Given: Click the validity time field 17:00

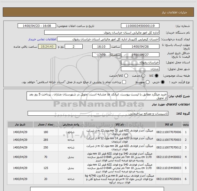Looking at the screenshot, I should click(101, 55).
